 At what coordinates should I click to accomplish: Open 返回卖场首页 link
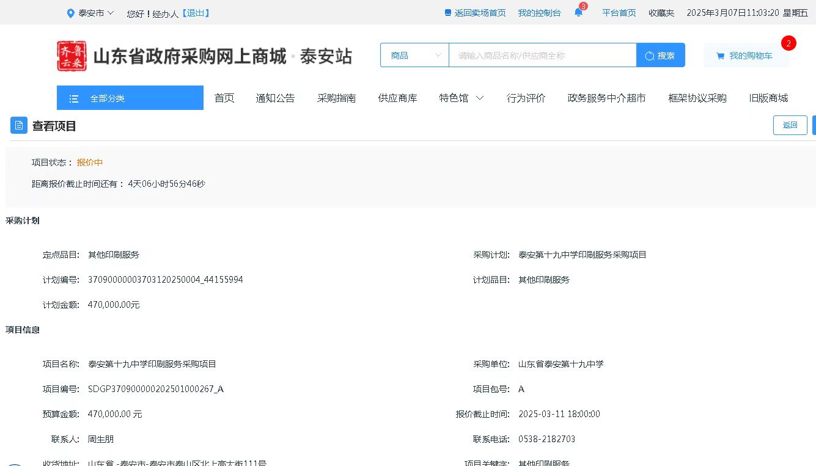click(480, 13)
